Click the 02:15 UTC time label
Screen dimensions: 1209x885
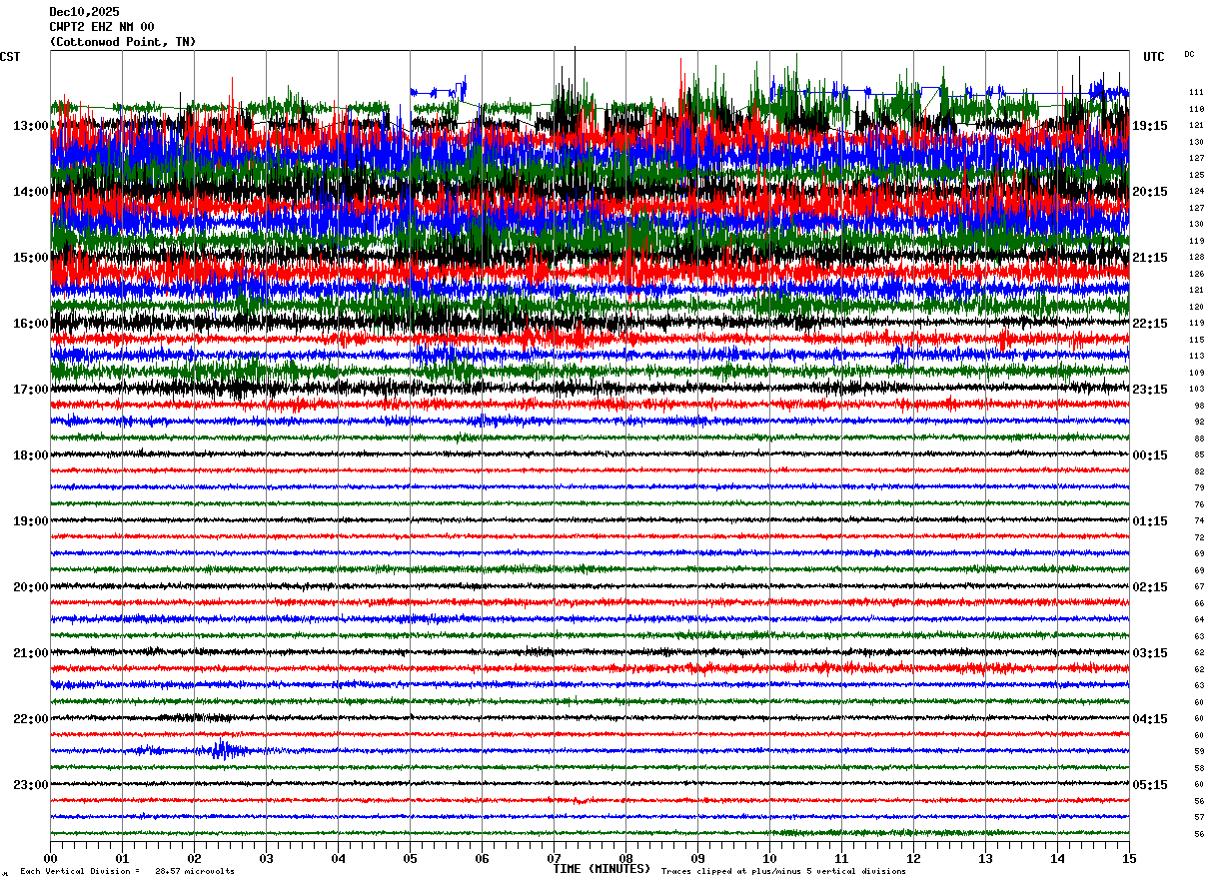(1150, 587)
